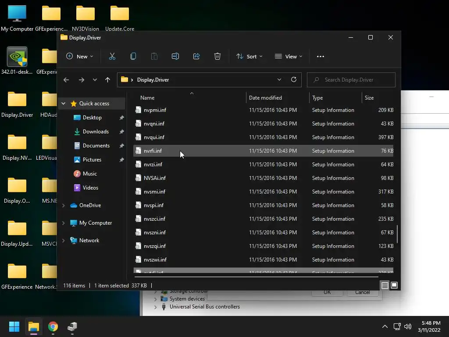
Task: Open Videos in Quick access
Action: coord(90,188)
